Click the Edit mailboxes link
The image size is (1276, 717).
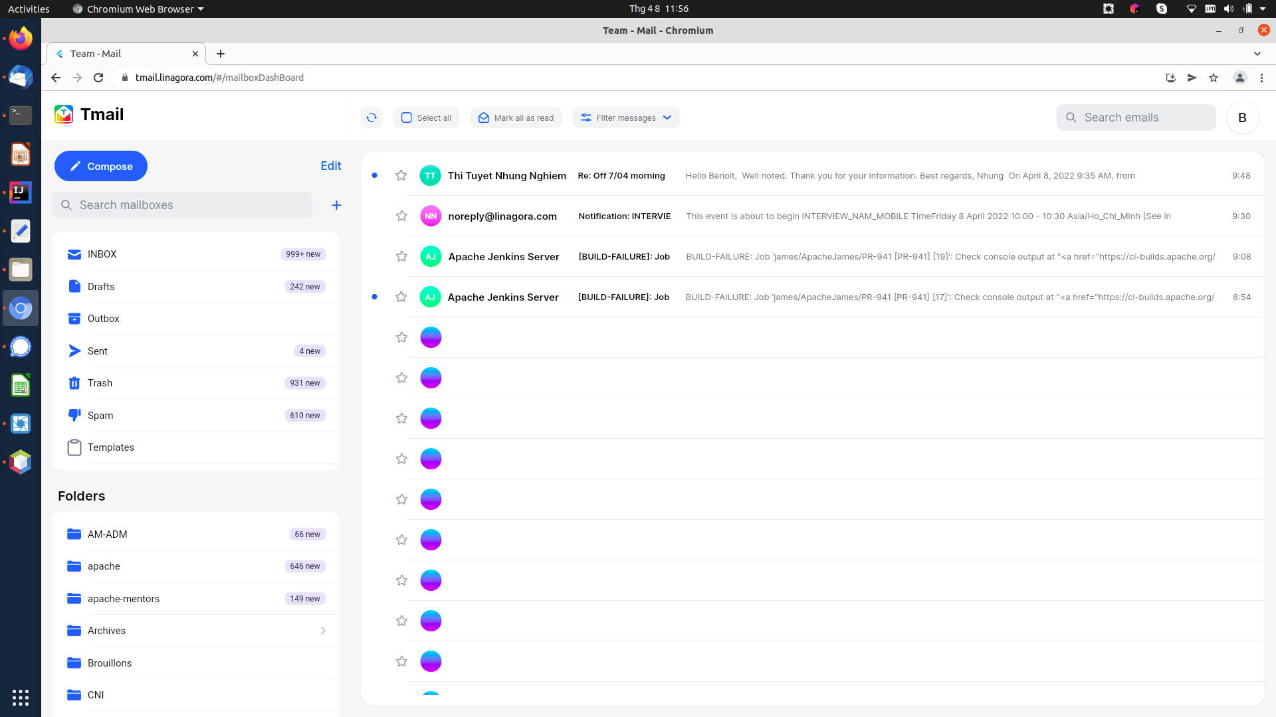(330, 166)
